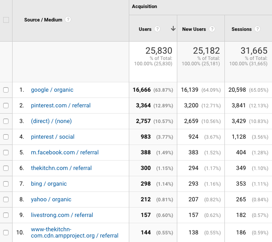Click users value 2,757 for direct
This screenshot has width=272, height=242.
[143, 121]
